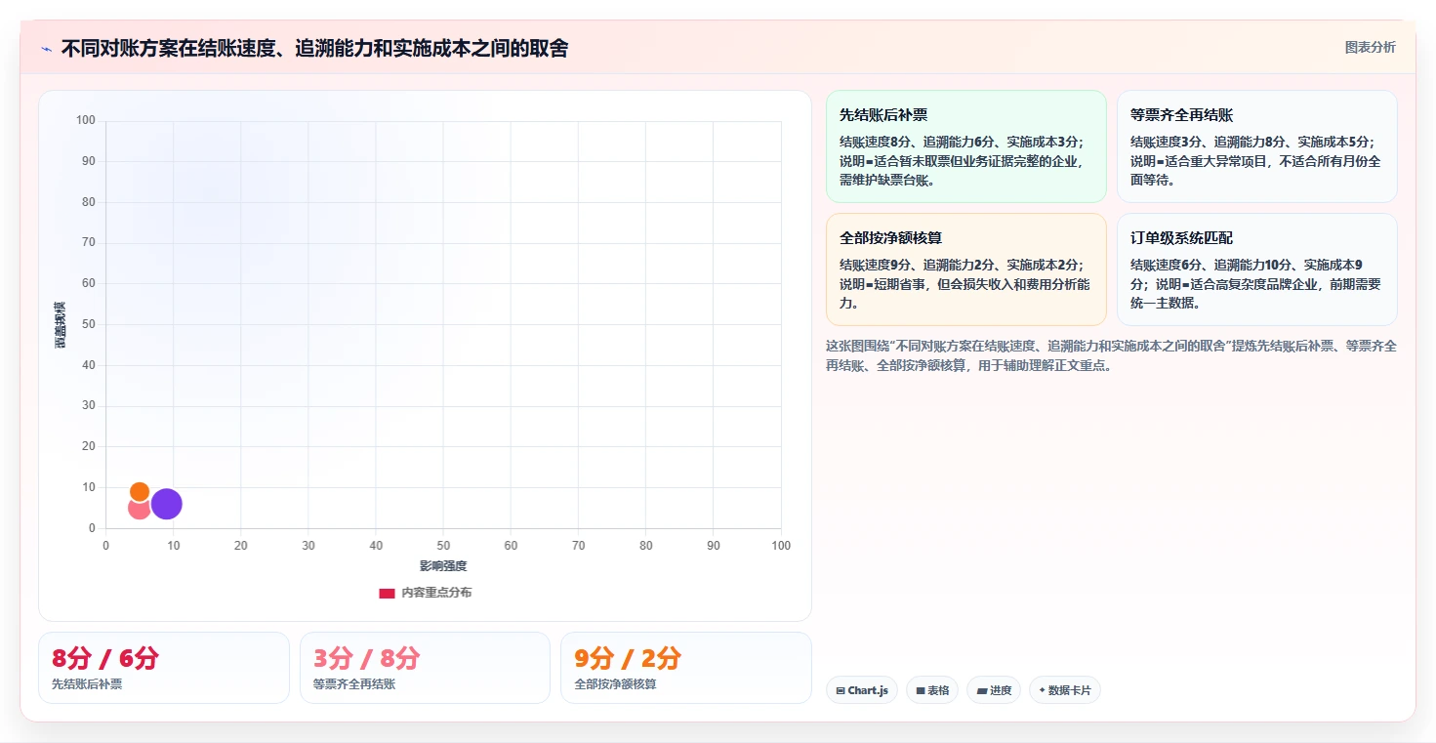Click the Chart.js tag

pos(861,690)
